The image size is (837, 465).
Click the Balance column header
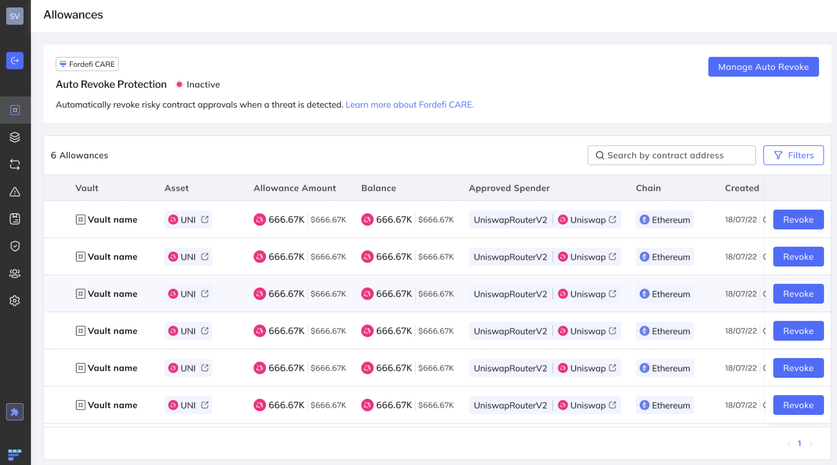[x=379, y=188]
